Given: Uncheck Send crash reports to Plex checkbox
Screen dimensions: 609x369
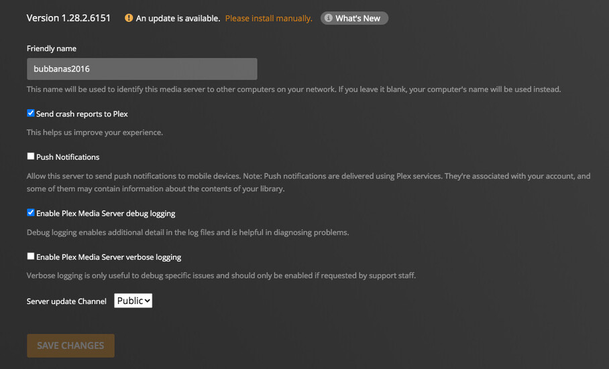Looking at the screenshot, I should click(x=31, y=113).
